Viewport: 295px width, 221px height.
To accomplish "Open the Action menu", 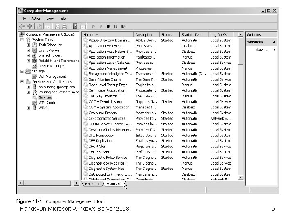I will tap(36, 18).
